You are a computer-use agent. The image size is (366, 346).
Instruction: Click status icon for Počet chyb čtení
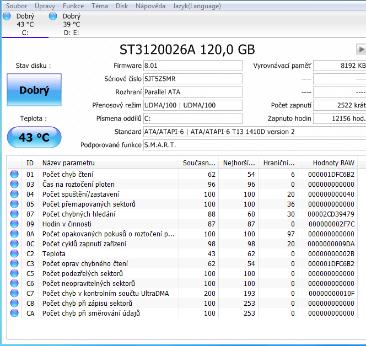click(x=14, y=175)
